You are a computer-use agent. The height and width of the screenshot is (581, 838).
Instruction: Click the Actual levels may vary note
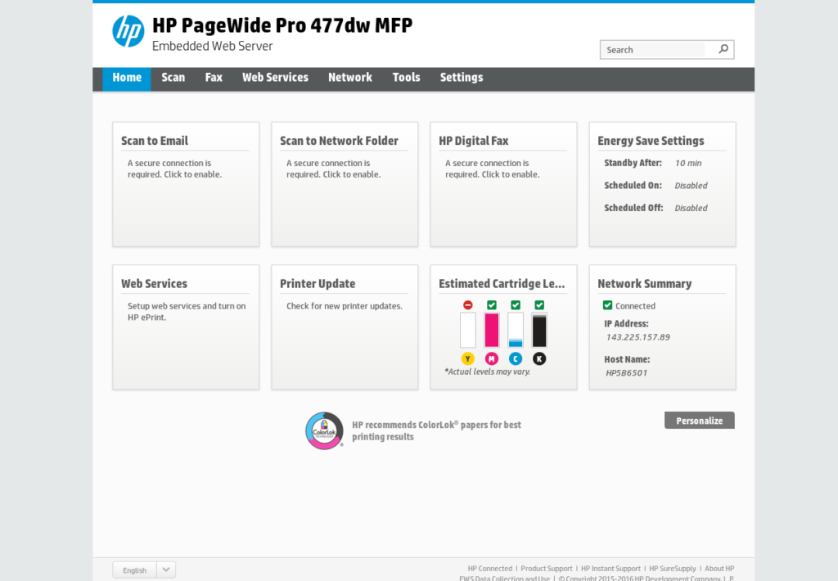pyautogui.click(x=488, y=372)
